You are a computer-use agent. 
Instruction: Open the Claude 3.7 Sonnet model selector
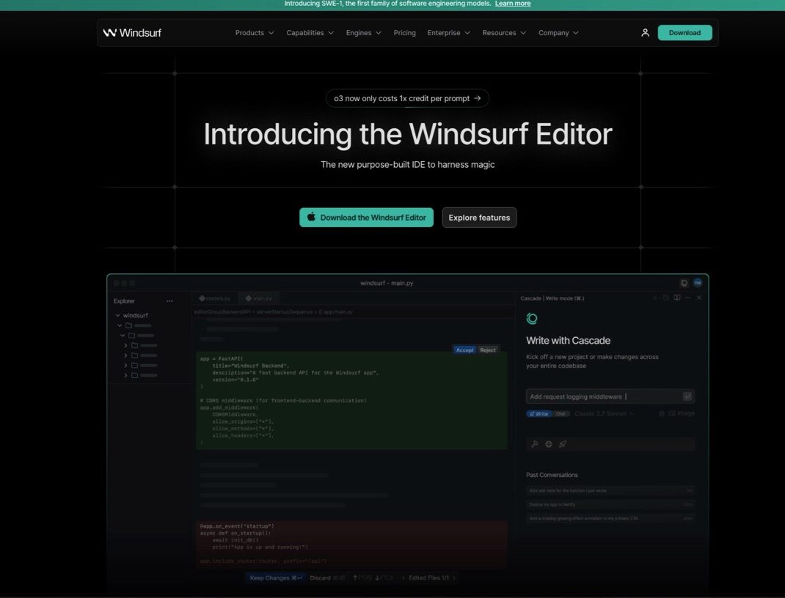tap(604, 413)
